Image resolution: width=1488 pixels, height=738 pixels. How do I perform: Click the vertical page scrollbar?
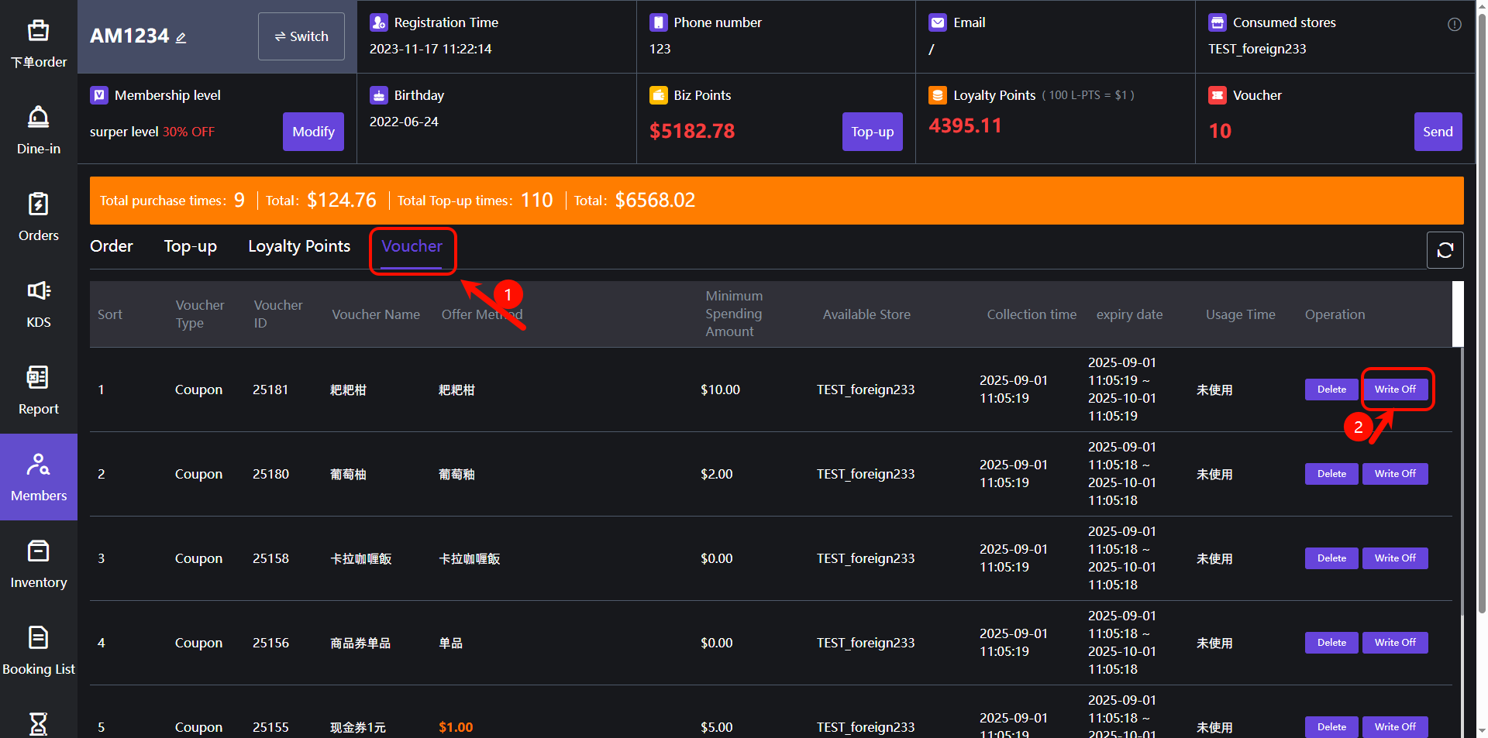click(1482, 310)
